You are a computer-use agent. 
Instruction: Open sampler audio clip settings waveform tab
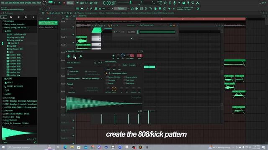(x=68, y=56)
